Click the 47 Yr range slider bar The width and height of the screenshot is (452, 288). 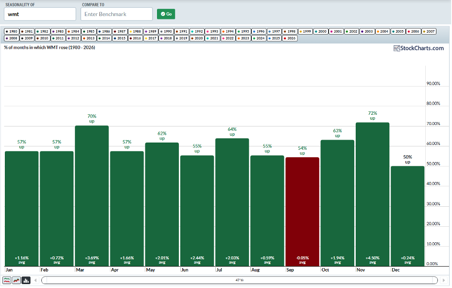[x=240, y=280]
